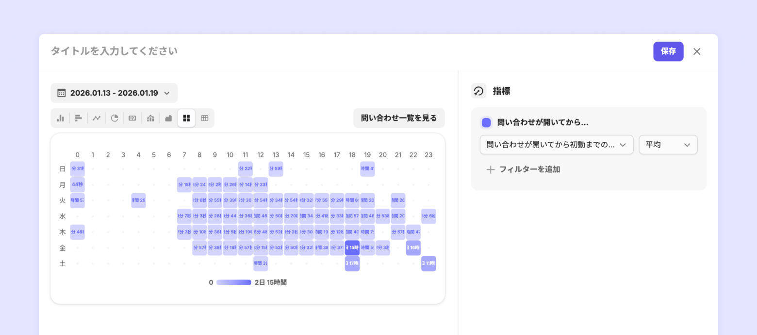Choose the single number display icon

tap(132, 118)
